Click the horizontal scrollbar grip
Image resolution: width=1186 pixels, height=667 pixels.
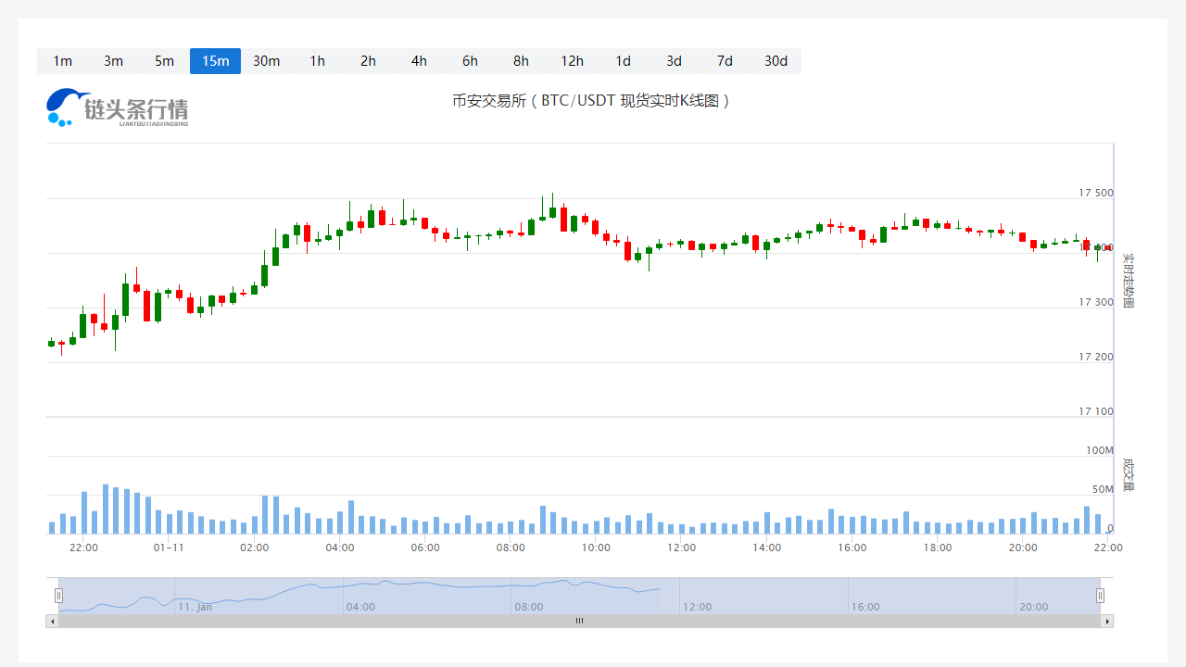[x=579, y=621]
